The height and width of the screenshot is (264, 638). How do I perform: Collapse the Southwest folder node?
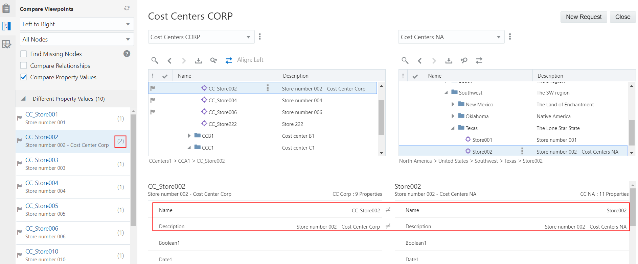pos(446,93)
